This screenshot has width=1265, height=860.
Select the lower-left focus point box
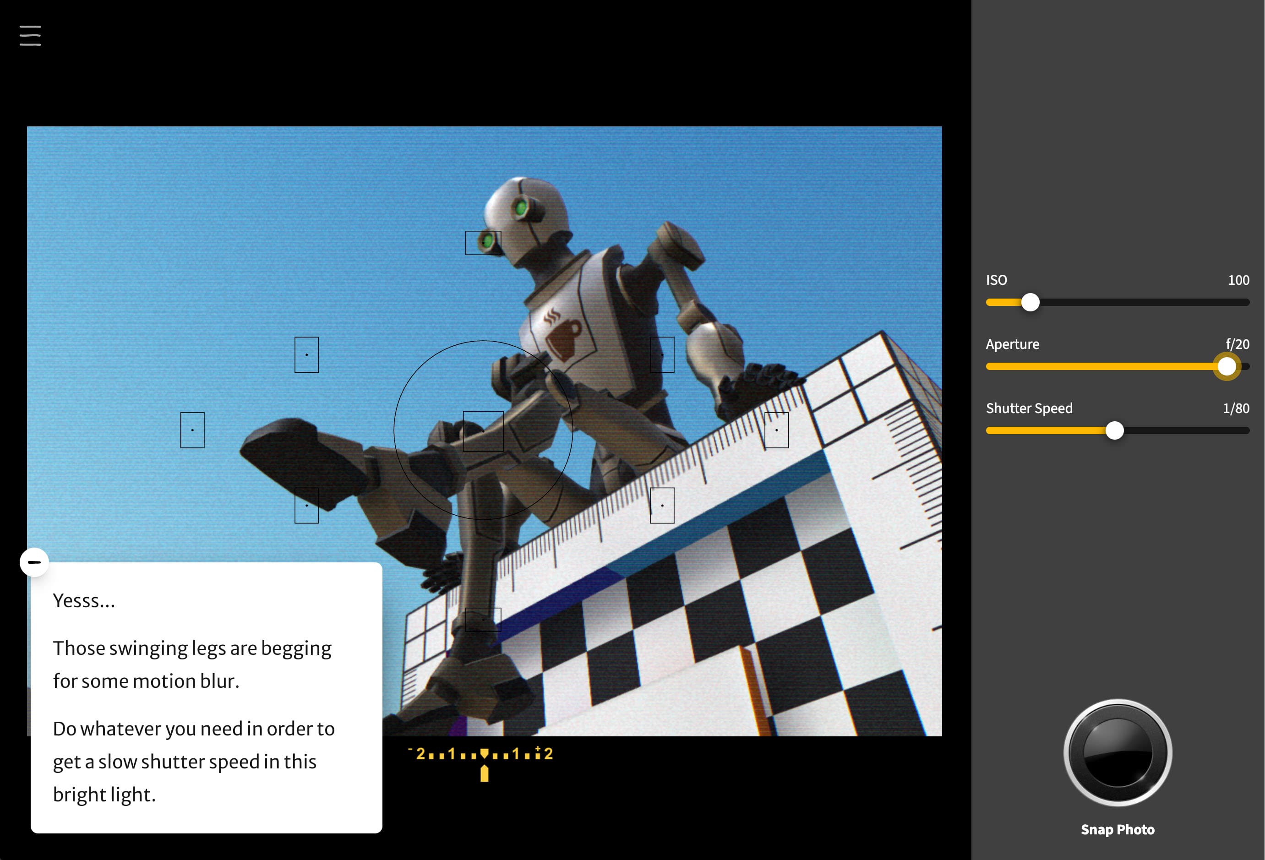[306, 505]
